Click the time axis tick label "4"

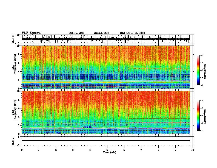click(90, 150)
